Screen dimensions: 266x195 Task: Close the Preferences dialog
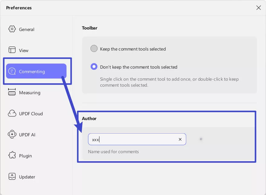[x=258, y=8]
